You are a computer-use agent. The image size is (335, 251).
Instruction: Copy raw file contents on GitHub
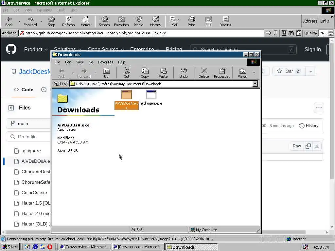[x=308, y=146]
